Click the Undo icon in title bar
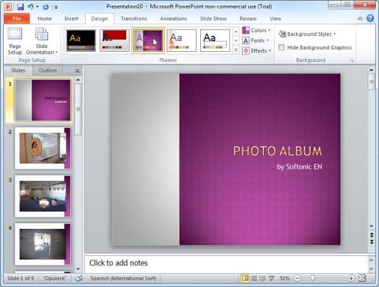Image resolution: width=379 pixels, height=287 pixels. [x=30, y=6]
